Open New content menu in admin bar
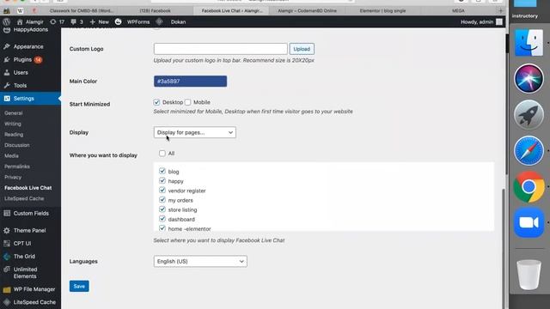 100,21
